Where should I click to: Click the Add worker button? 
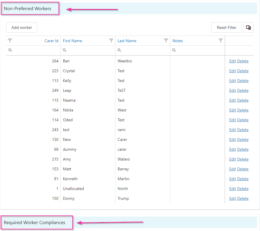[x=22, y=27]
